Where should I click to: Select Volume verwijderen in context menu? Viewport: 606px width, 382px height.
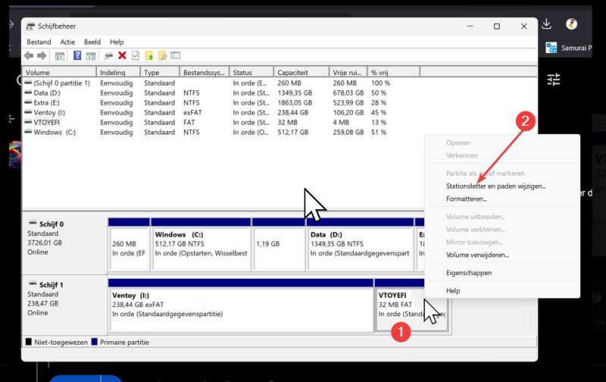(x=477, y=255)
